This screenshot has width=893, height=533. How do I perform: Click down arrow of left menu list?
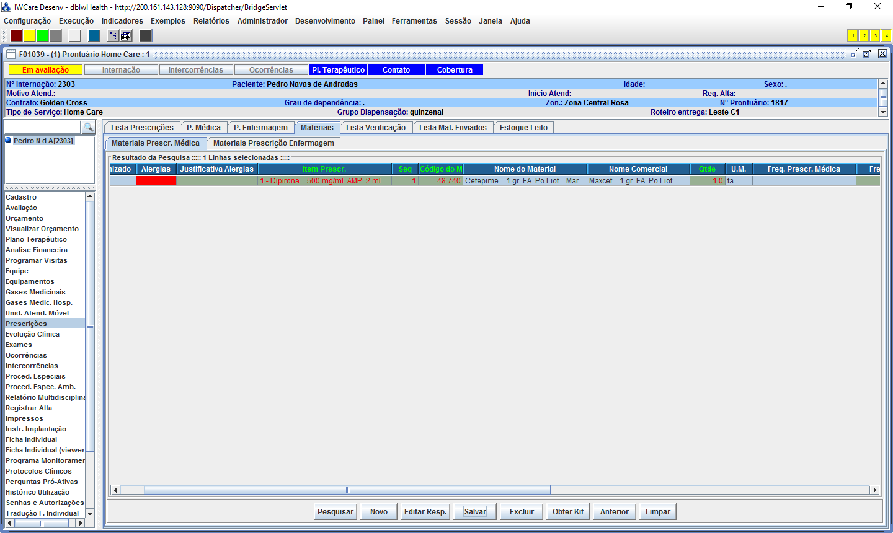pos(90,513)
